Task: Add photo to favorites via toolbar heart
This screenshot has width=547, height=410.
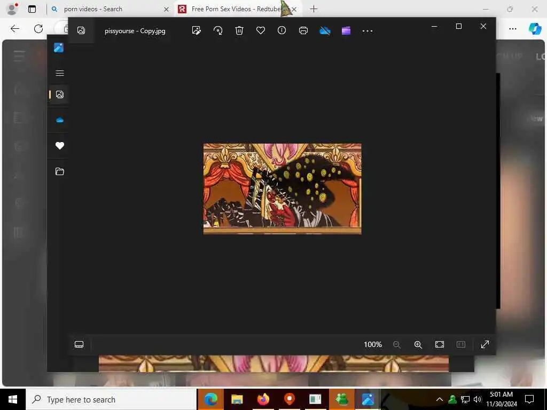Action: (x=261, y=30)
